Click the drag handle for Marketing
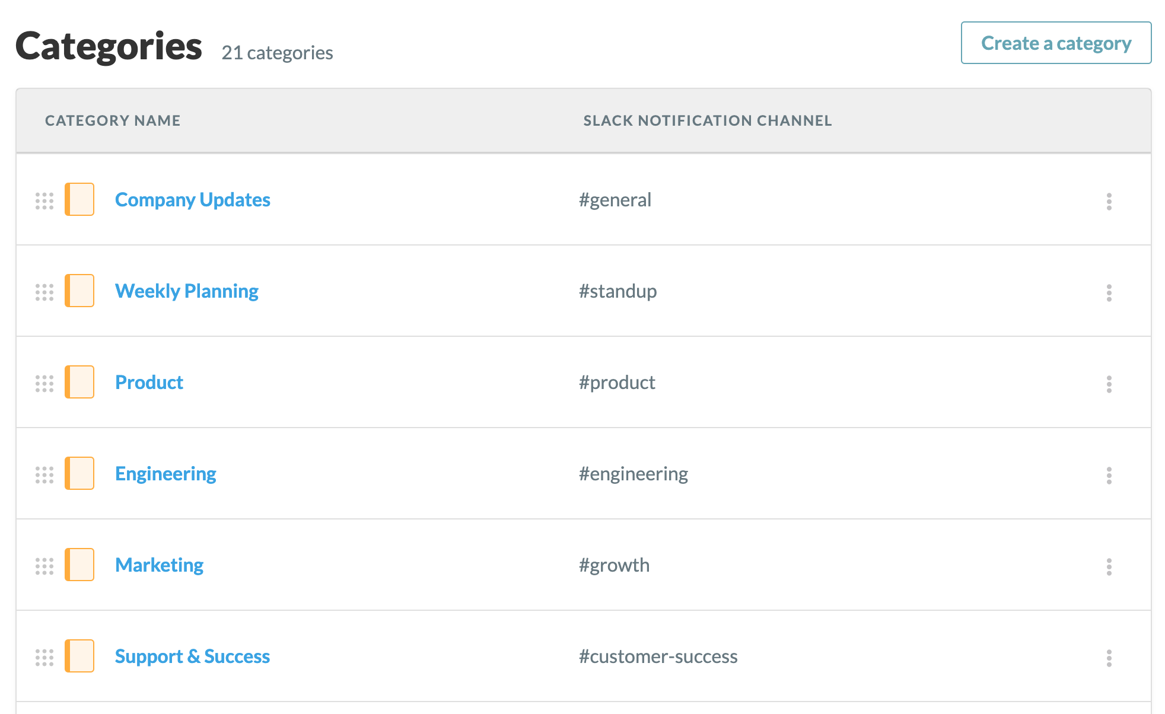This screenshot has height=714, width=1165. point(44,566)
